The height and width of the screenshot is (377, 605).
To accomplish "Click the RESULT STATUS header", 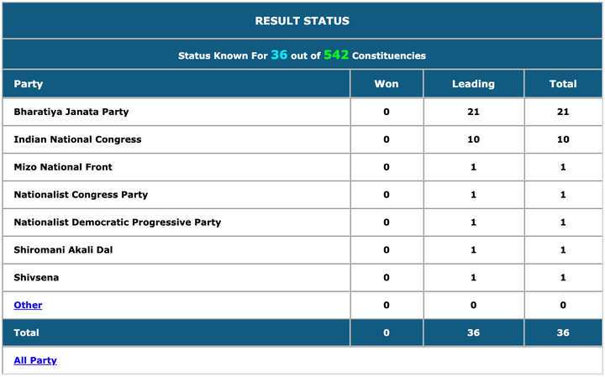I will (302, 21).
